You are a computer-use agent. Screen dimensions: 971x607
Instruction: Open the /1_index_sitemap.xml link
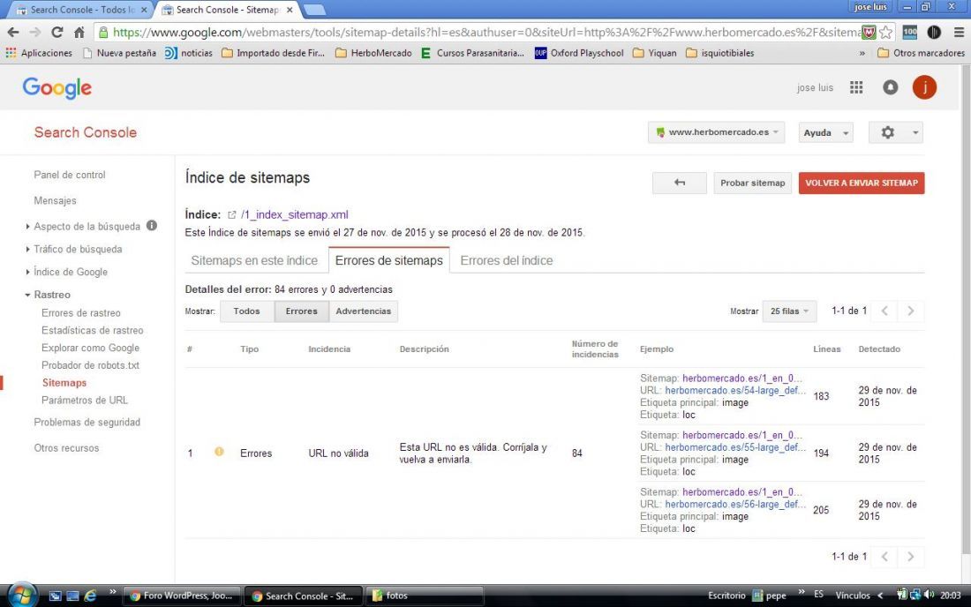[295, 214]
